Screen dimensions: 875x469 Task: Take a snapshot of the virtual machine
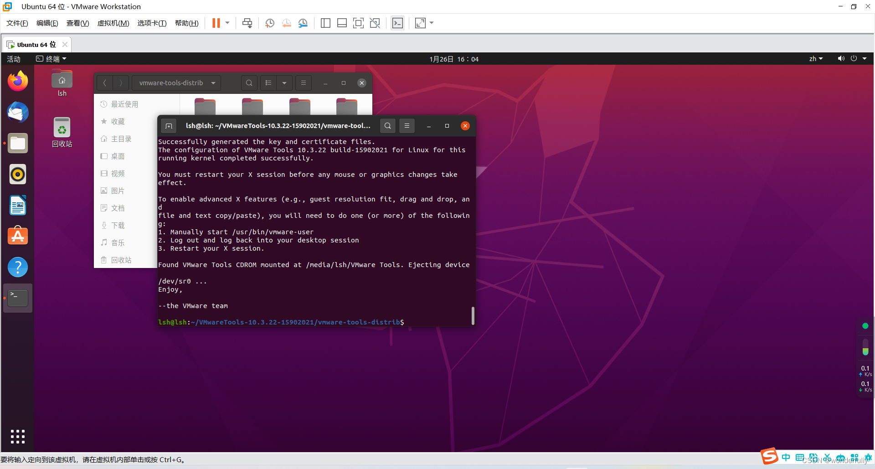(x=269, y=23)
